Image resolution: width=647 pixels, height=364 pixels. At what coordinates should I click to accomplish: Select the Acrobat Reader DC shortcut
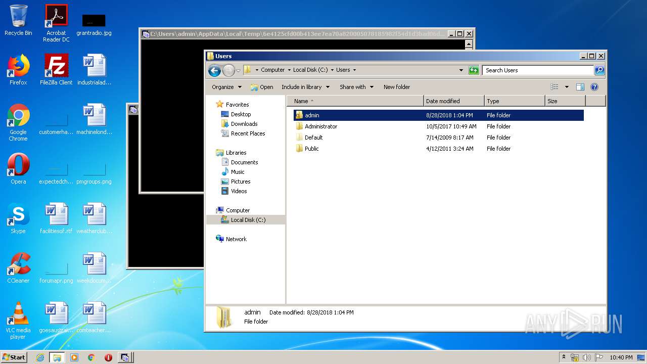pos(56,23)
